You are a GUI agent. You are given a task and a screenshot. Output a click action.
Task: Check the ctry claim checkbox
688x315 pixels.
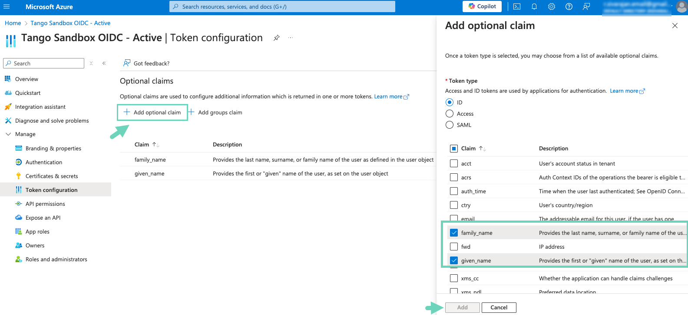click(x=454, y=205)
